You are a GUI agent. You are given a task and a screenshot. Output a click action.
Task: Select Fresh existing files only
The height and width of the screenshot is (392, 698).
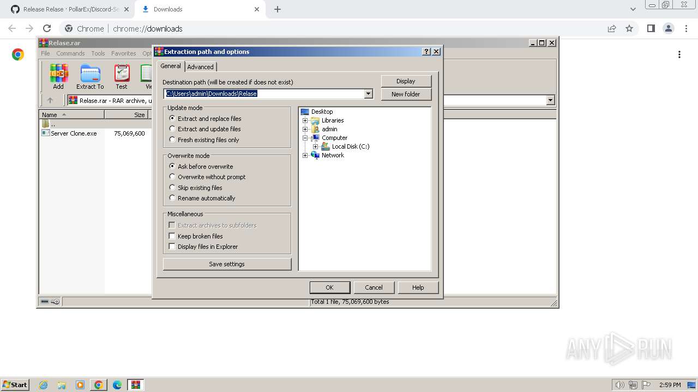click(x=172, y=139)
